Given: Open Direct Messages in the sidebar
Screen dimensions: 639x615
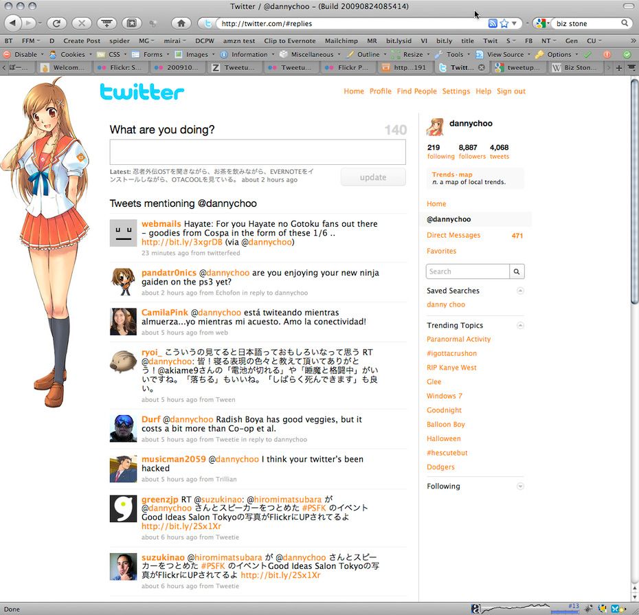Looking at the screenshot, I should (453, 235).
